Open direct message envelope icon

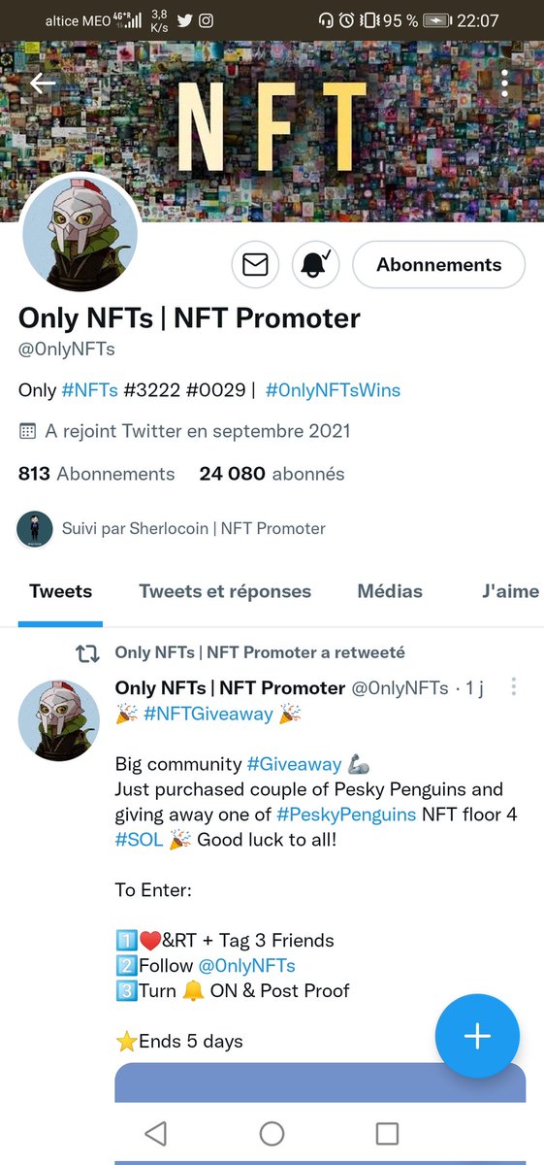(255, 265)
